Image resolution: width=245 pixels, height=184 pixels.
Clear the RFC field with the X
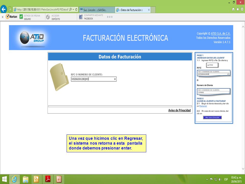coord(115,79)
